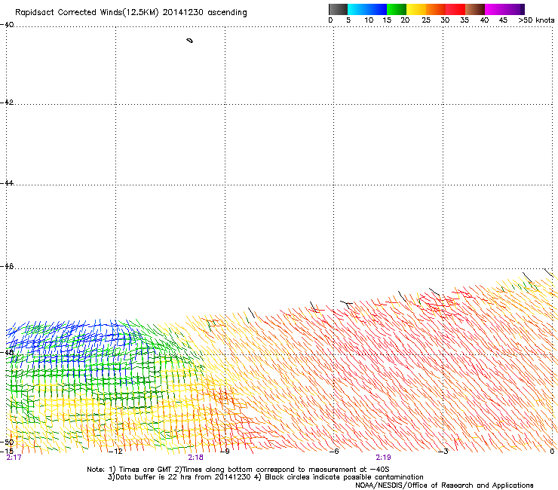558x490 pixels.
Task: Click the brown 35-40 knots legend swatch
Action: 475,9
